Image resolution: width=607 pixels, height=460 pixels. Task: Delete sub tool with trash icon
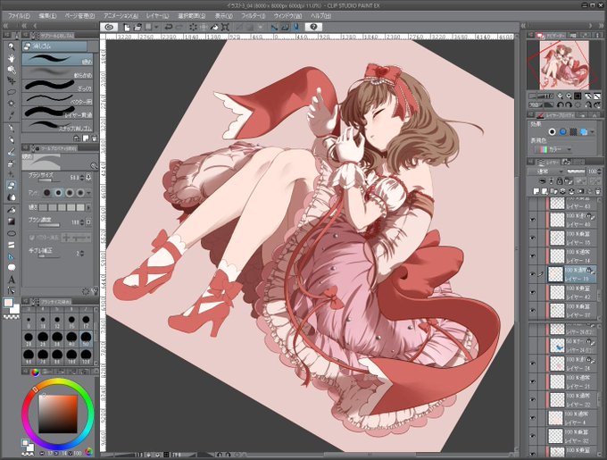point(94,138)
